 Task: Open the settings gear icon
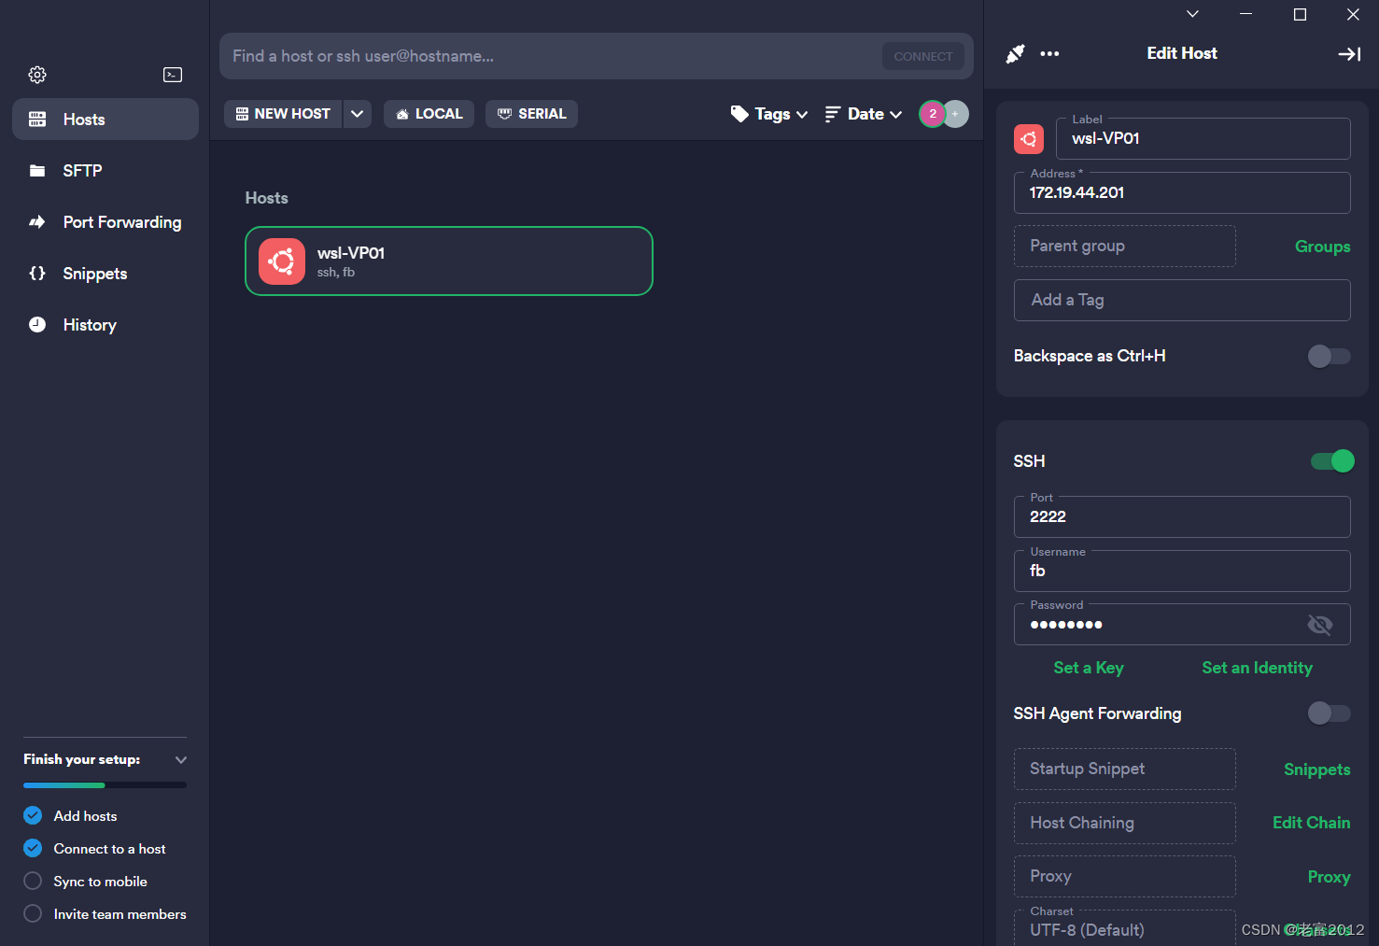pos(37,75)
